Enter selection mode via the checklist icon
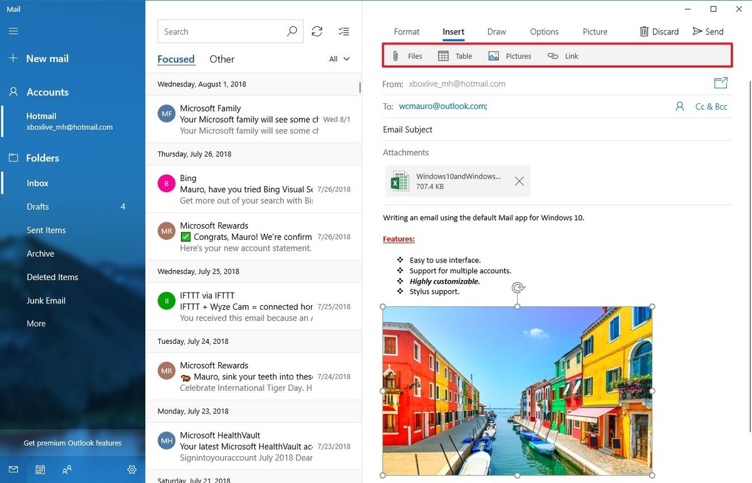The height and width of the screenshot is (483, 752). click(343, 31)
